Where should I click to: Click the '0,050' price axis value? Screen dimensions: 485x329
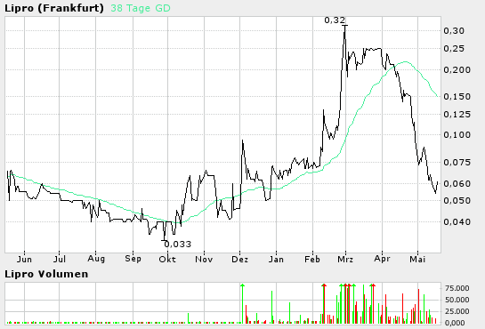(x=457, y=200)
